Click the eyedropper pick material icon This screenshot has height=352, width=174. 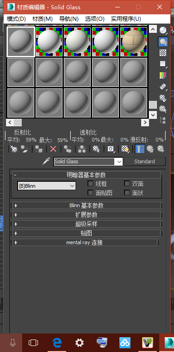coord(46,161)
